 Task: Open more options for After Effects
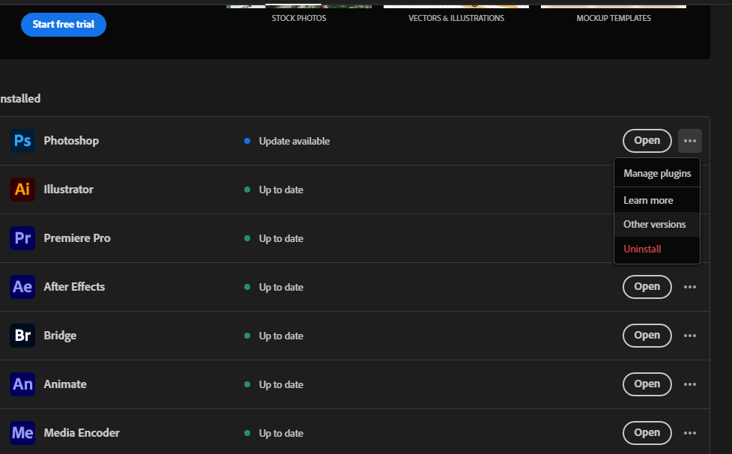tap(690, 287)
